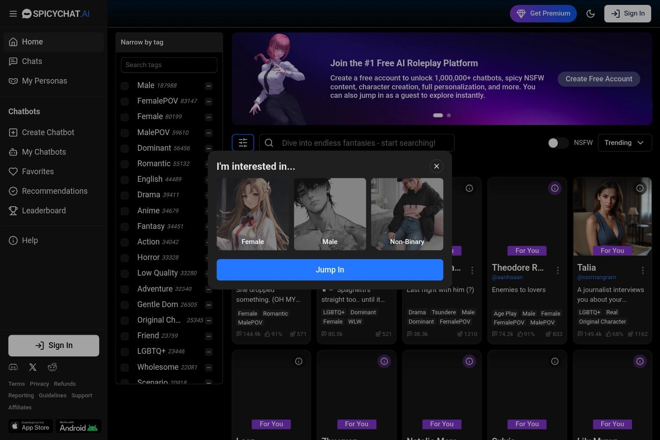
Task: Check the Drama tag checkbox
Action: [125, 195]
